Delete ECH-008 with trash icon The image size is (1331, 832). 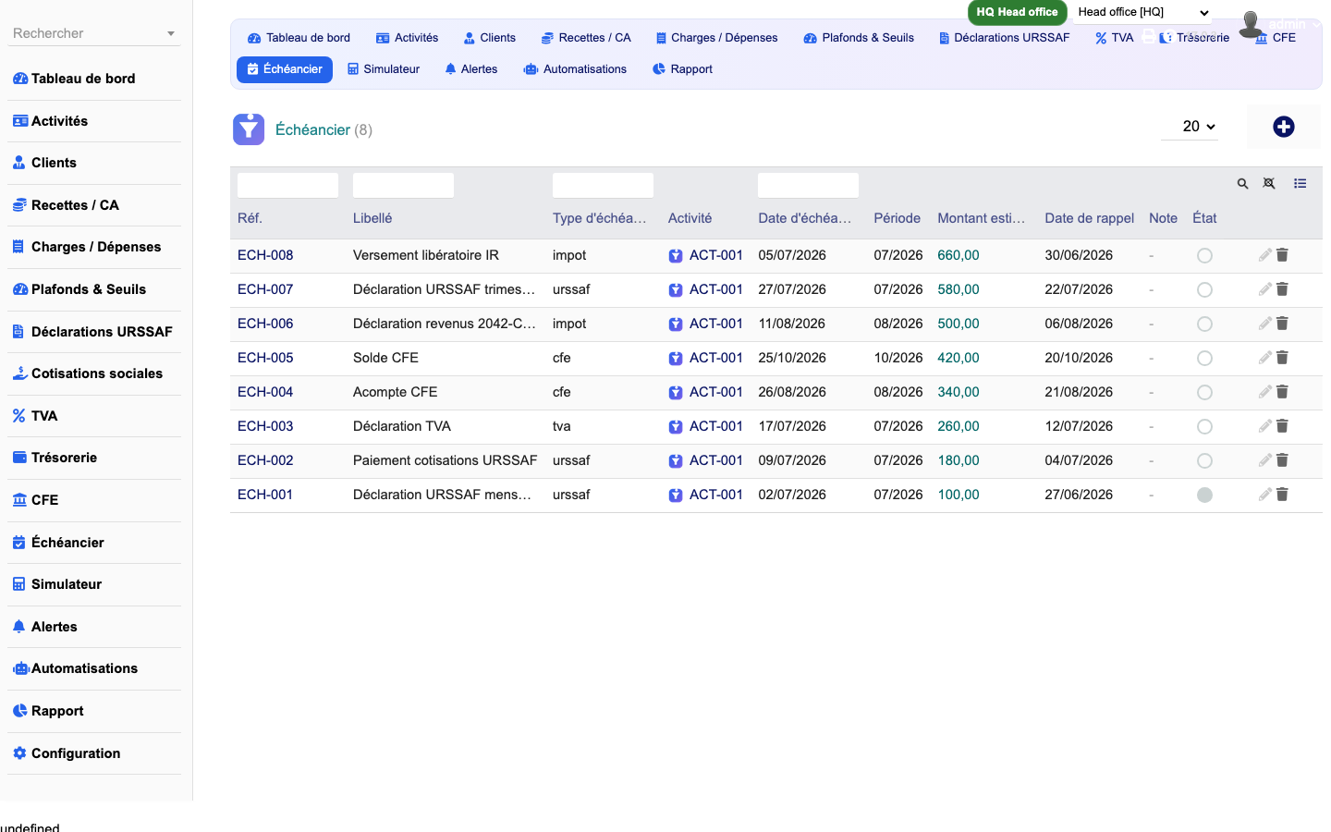click(x=1282, y=255)
